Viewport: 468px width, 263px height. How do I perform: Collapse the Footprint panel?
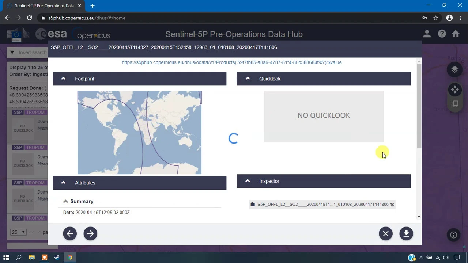coord(63,79)
